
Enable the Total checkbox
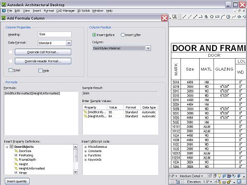11,70
